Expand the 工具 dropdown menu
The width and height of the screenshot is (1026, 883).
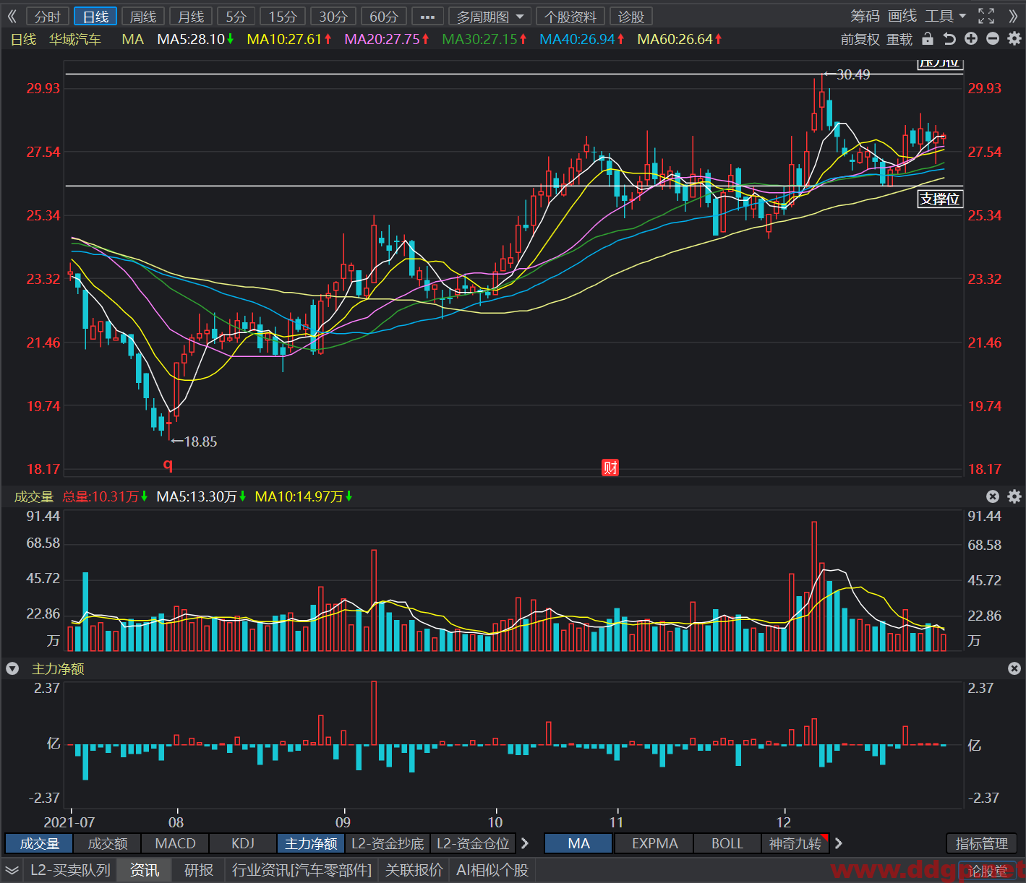(946, 16)
